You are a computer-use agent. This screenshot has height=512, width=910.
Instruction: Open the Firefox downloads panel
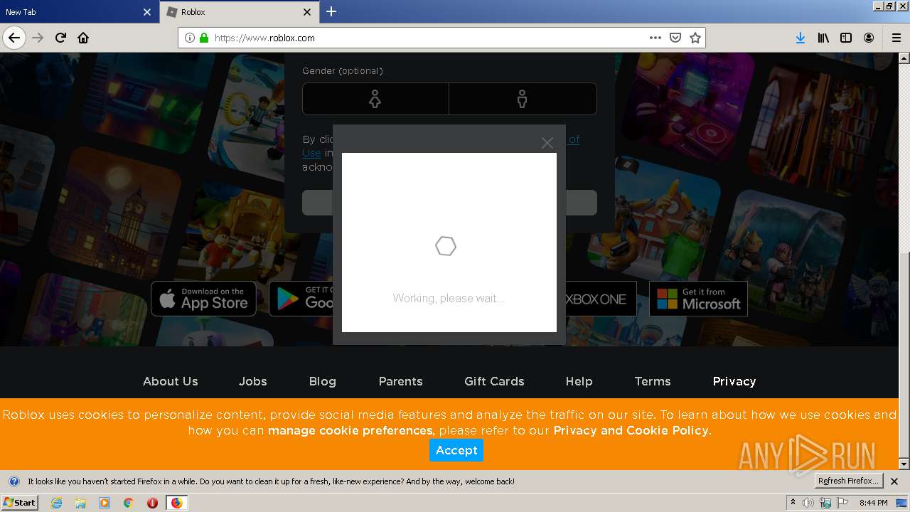(801, 38)
